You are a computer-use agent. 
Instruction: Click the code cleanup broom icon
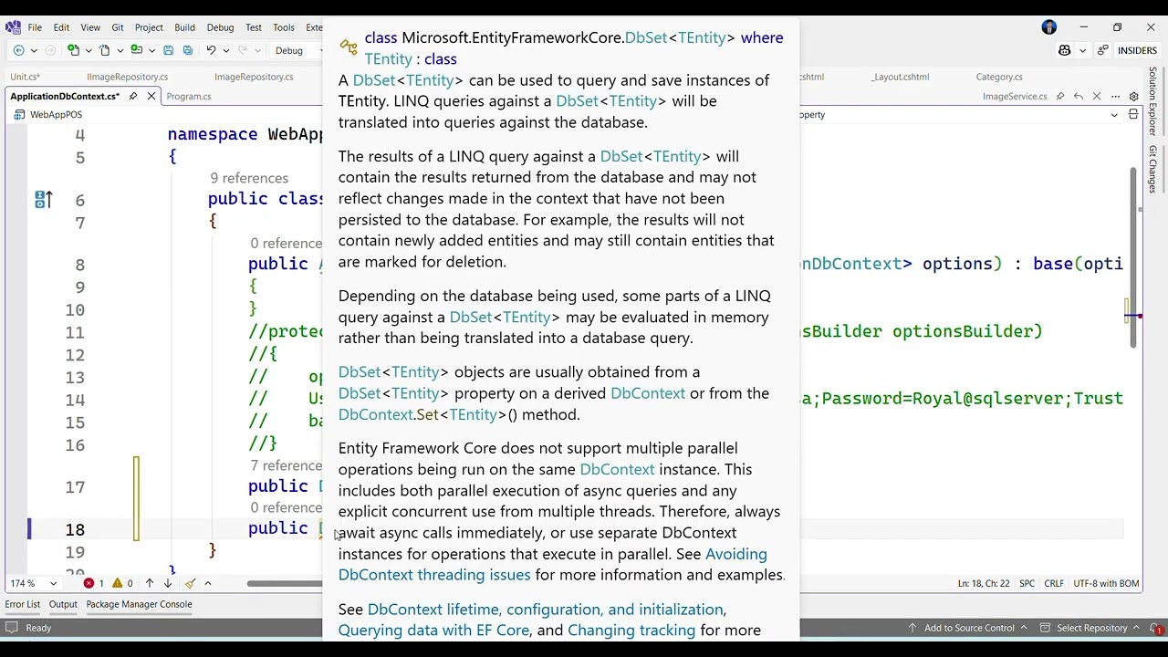(190, 583)
